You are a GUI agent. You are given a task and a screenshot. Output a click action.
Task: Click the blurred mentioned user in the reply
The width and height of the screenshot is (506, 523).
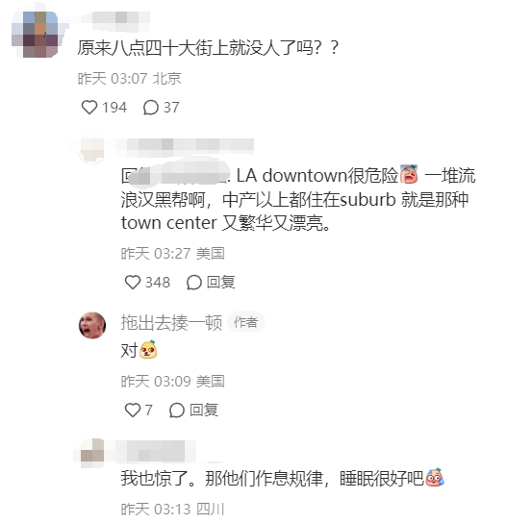179,175
